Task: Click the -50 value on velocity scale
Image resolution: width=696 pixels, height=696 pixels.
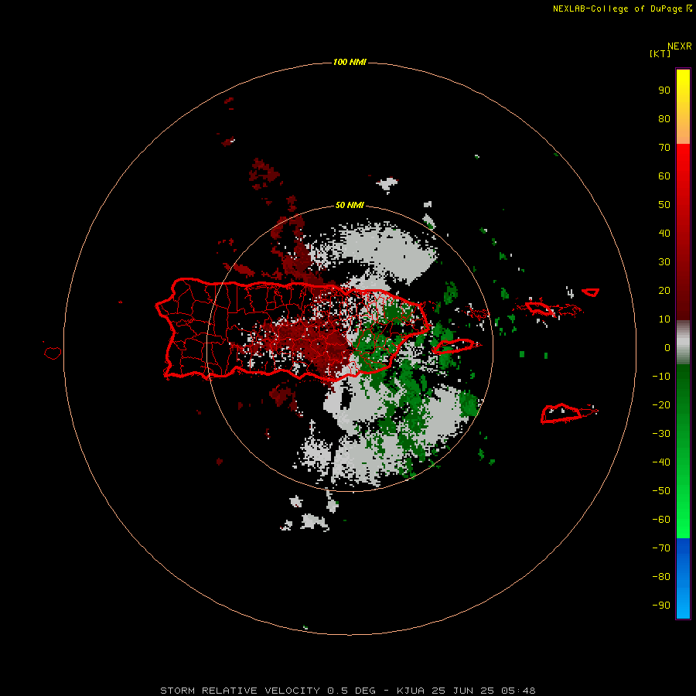Action: [x=661, y=490]
